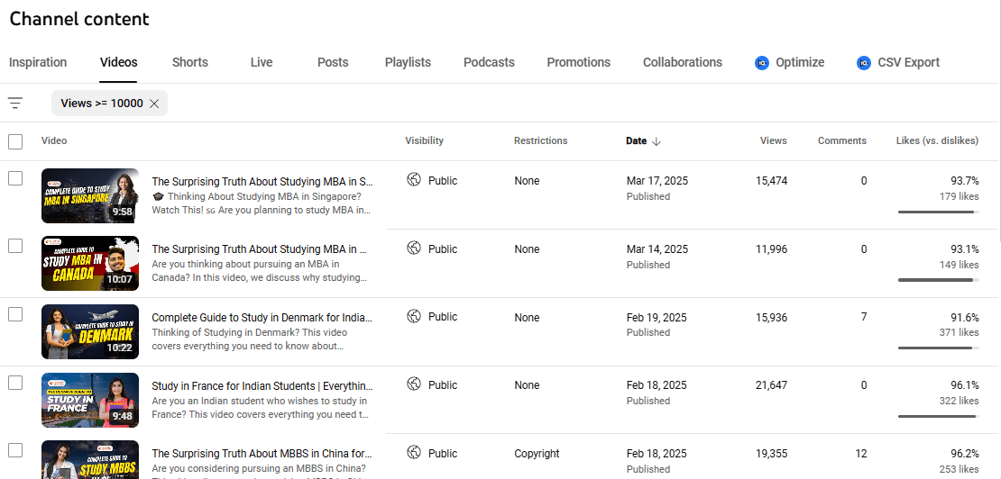Click the Optimize IQ badge icon
1001x479 pixels.
762,63
